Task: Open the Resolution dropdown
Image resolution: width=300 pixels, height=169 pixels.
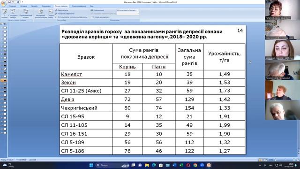Action: coord(128,10)
